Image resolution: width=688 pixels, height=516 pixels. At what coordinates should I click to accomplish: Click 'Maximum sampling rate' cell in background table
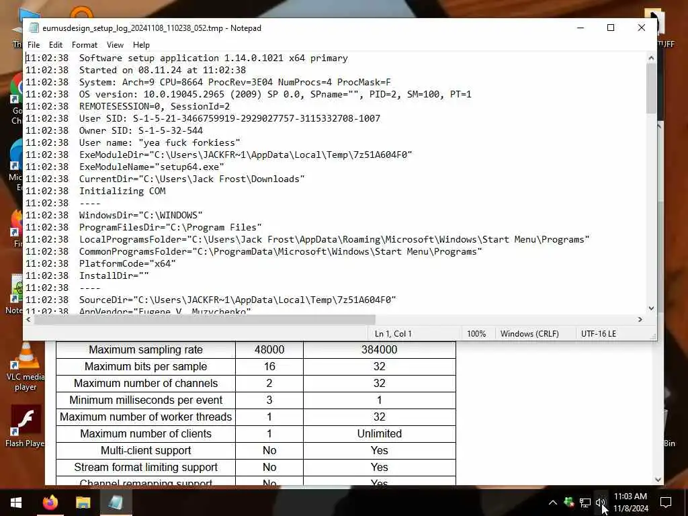click(146, 349)
